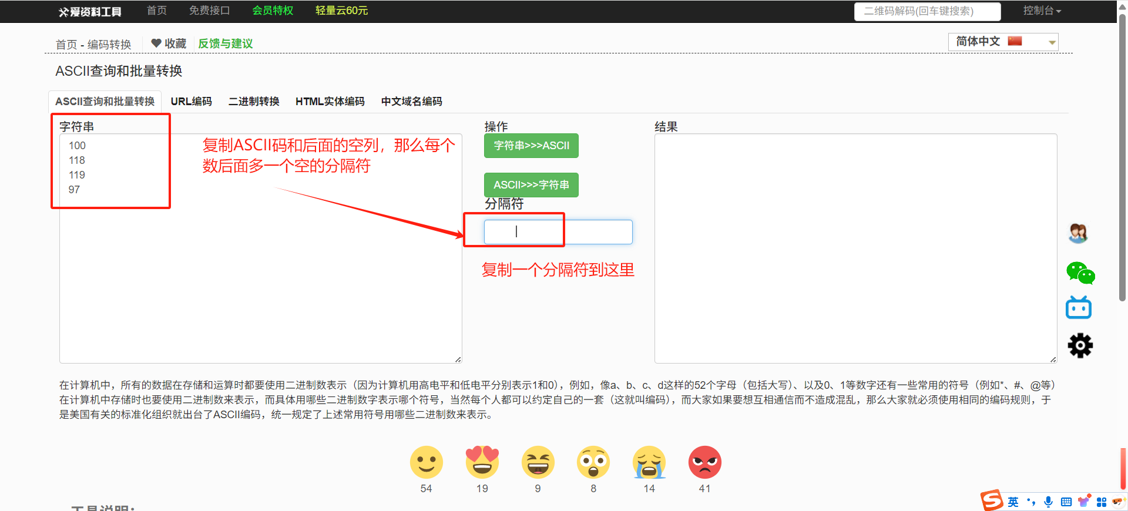Open 轻量云60元 promotion link
Viewport: 1128px width, 511px height.
[x=341, y=11]
